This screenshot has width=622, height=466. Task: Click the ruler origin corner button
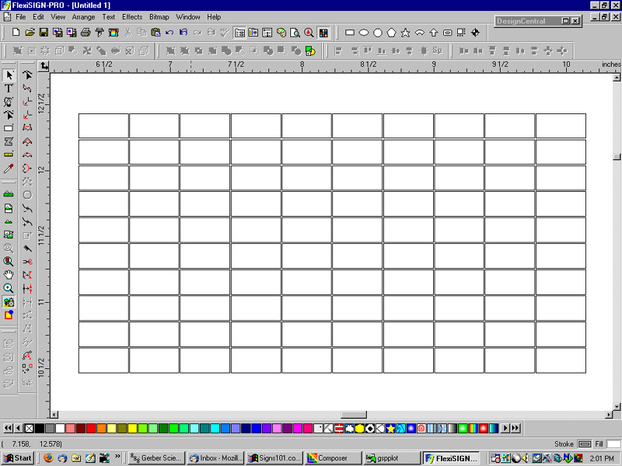(44, 67)
